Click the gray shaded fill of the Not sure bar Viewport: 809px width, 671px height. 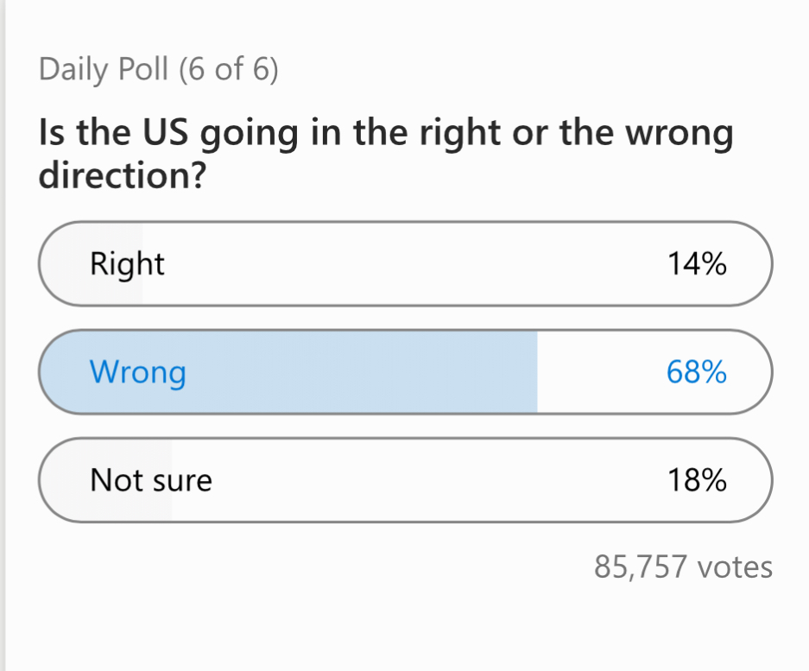106,480
